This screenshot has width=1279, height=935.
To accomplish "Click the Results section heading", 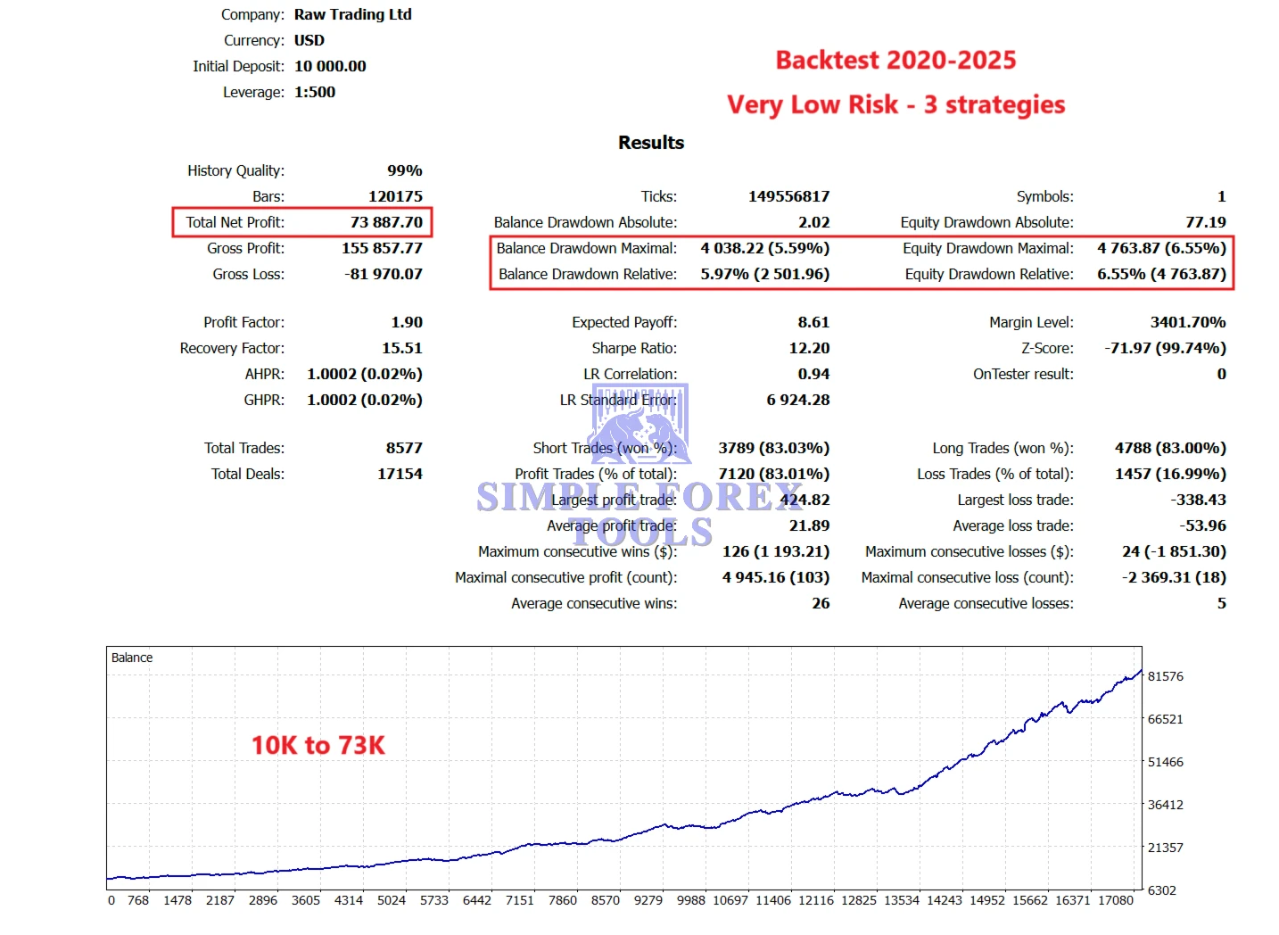I will [x=651, y=143].
